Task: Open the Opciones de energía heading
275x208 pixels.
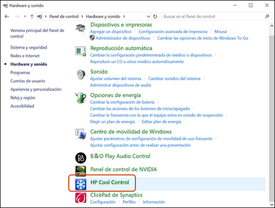Action: coord(115,95)
